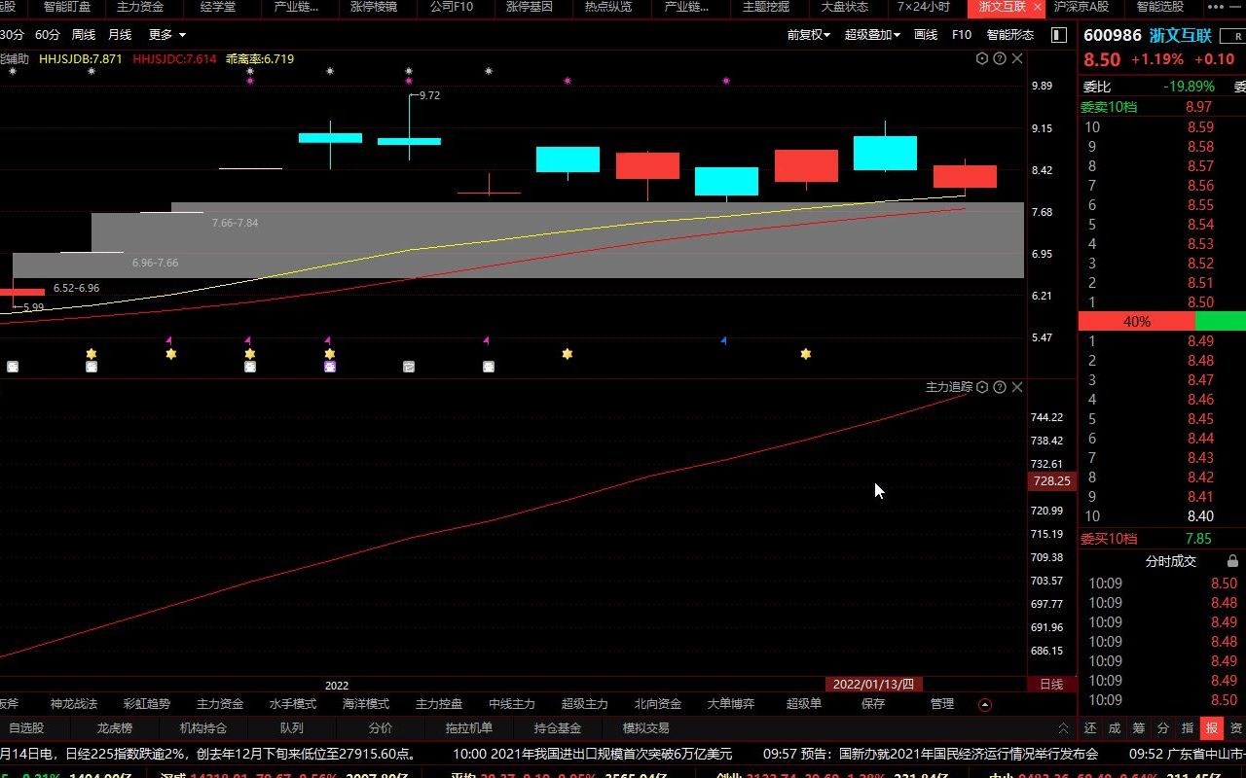
Task: Open the 前复权 dropdown
Action: click(x=809, y=35)
